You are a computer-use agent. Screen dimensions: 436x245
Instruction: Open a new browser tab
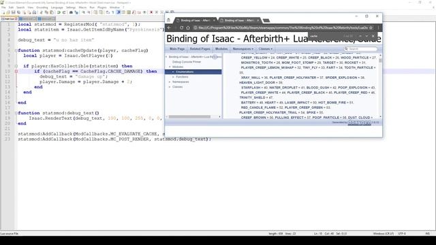point(266,20)
